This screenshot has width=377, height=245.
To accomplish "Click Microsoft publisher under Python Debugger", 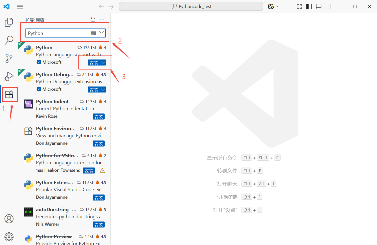I will (52, 89).
